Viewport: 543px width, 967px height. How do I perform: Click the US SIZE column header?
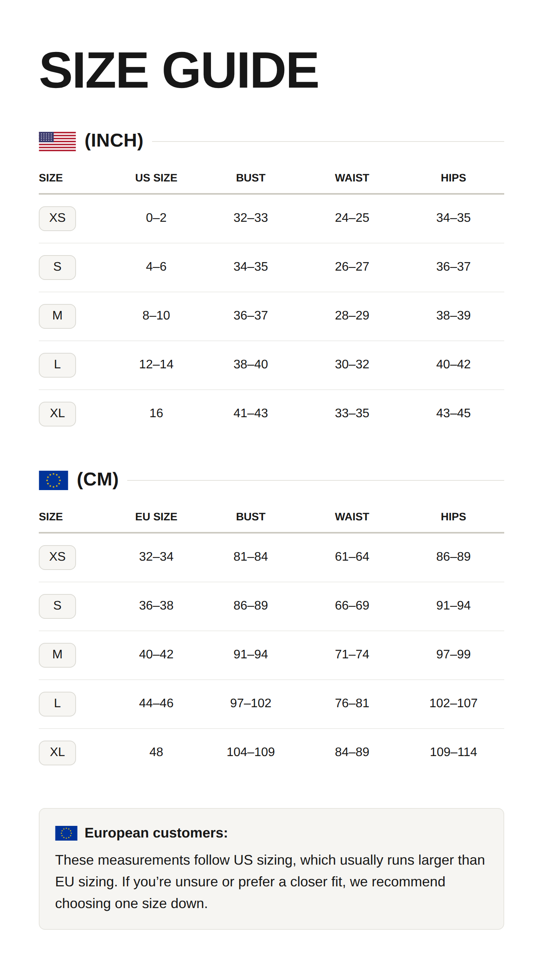coord(156,178)
